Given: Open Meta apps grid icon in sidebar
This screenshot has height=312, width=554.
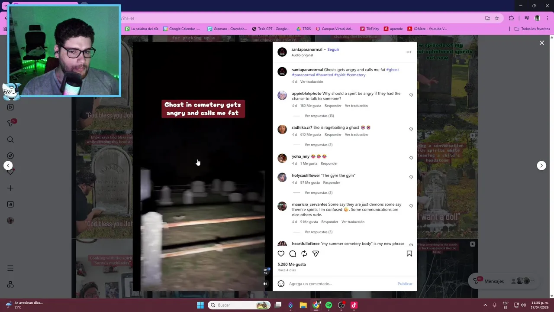Looking at the screenshot, I should tap(10, 284).
